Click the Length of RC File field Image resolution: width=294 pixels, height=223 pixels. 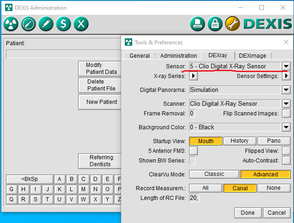[194, 198]
